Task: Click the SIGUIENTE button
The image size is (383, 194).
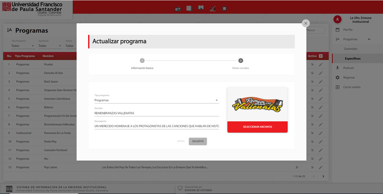Action: [198, 141]
